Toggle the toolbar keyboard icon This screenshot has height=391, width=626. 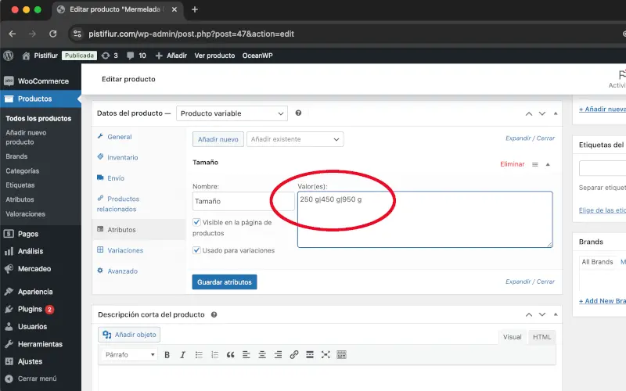coord(341,355)
